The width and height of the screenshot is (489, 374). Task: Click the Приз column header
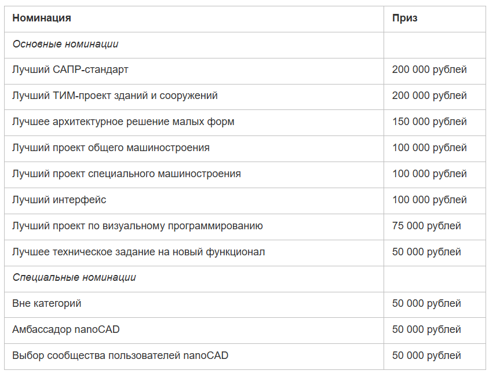click(404, 18)
